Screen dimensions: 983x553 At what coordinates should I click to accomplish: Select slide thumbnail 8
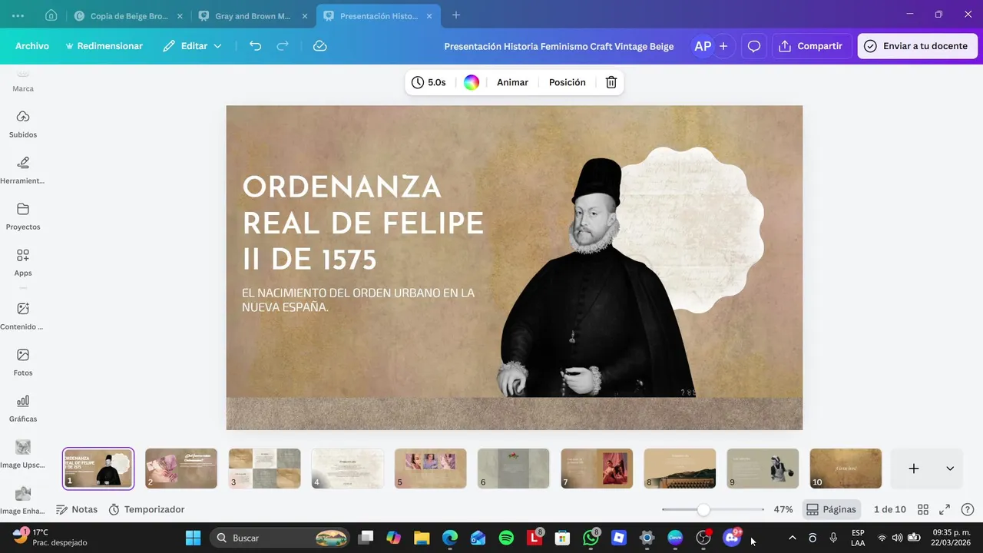point(680,469)
